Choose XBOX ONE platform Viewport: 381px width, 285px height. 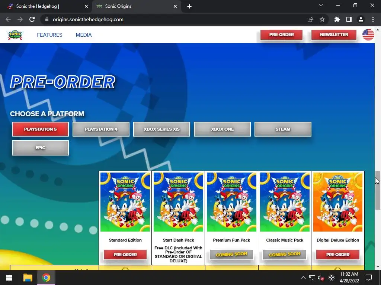point(222,129)
